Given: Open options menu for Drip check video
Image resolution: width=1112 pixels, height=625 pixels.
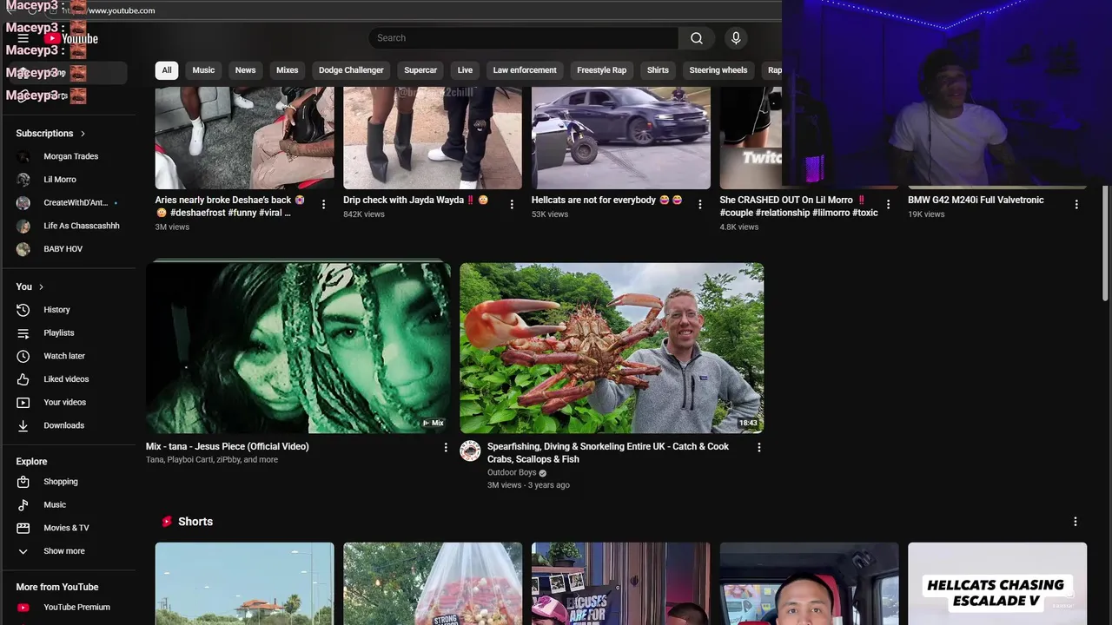Looking at the screenshot, I should tap(512, 205).
